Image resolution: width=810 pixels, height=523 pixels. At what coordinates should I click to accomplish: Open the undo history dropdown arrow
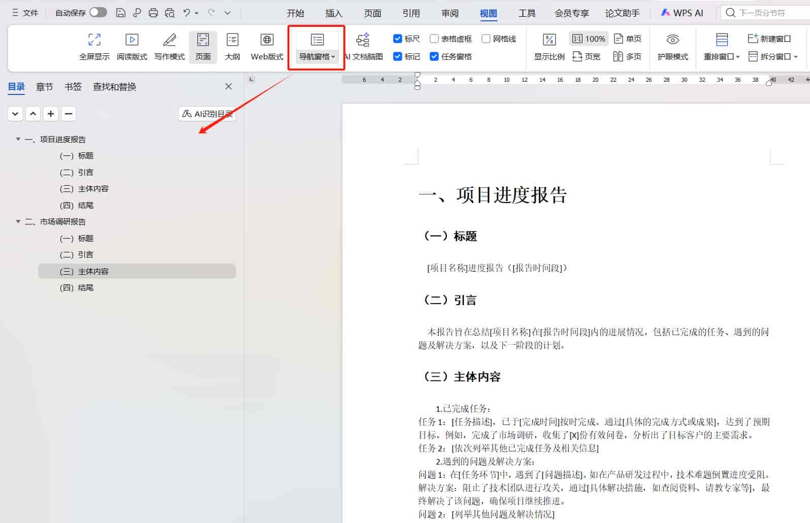197,13
